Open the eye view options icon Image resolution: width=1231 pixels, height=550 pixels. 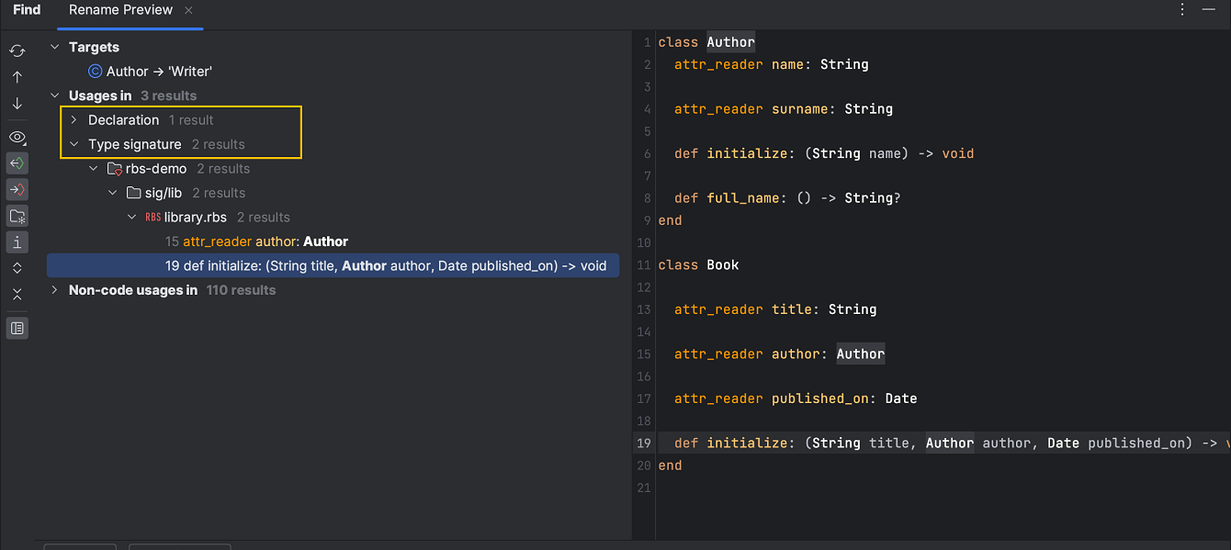point(17,137)
